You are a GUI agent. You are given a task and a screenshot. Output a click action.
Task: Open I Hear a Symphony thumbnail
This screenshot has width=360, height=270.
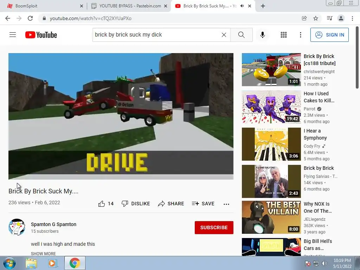271,144
